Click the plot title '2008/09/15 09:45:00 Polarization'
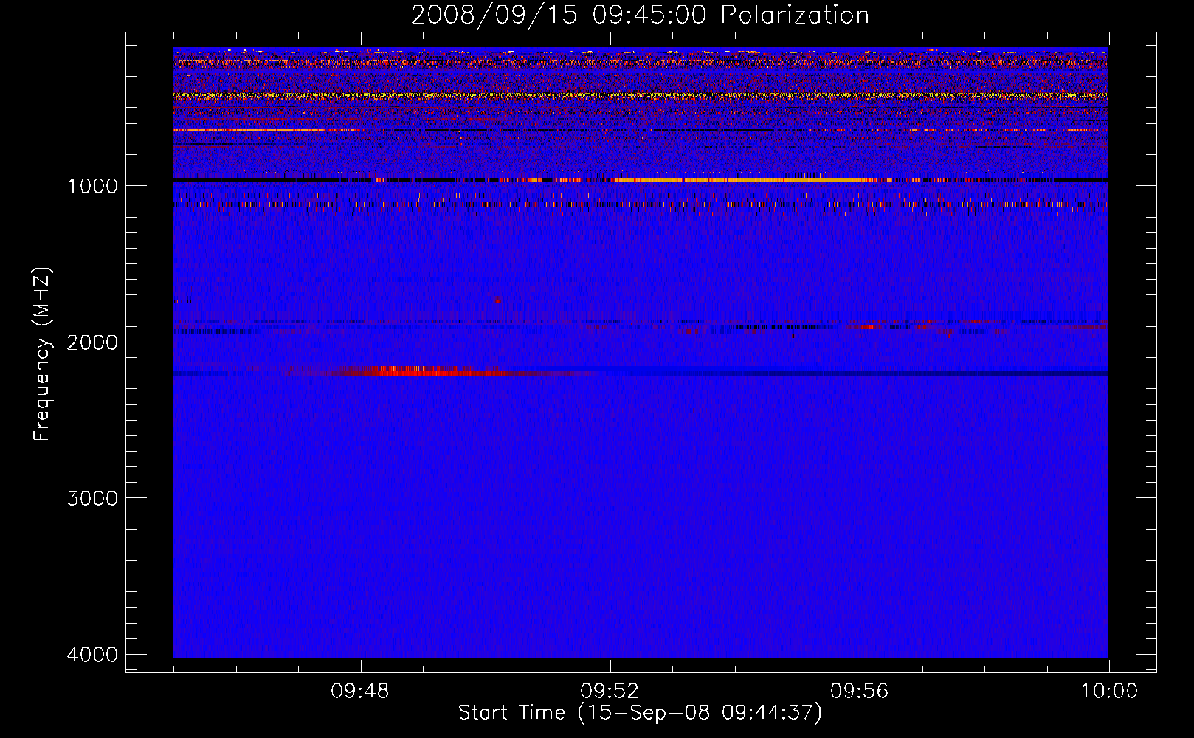Viewport: 1194px width, 738px height. [640, 15]
